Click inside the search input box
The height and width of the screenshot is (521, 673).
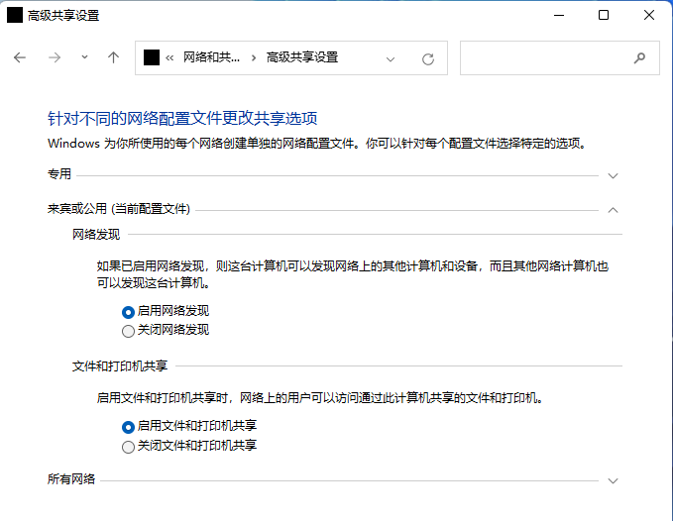[543, 58]
